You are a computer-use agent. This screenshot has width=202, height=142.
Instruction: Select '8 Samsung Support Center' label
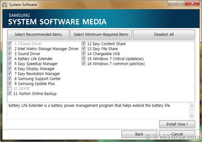(37, 79)
